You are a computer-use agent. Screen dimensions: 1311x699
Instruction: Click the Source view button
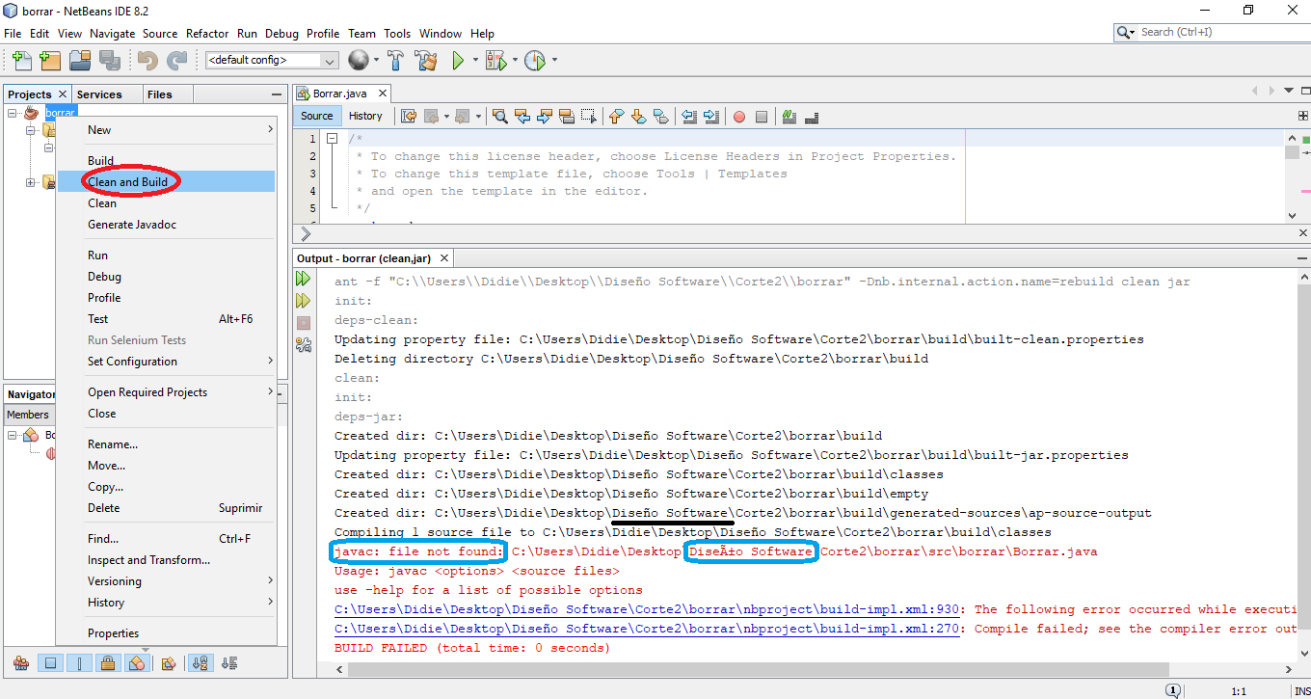click(x=317, y=116)
